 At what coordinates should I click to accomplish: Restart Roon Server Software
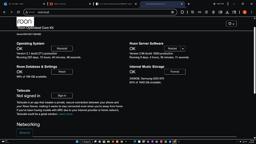pyautogui.click(x=172, y=49)
